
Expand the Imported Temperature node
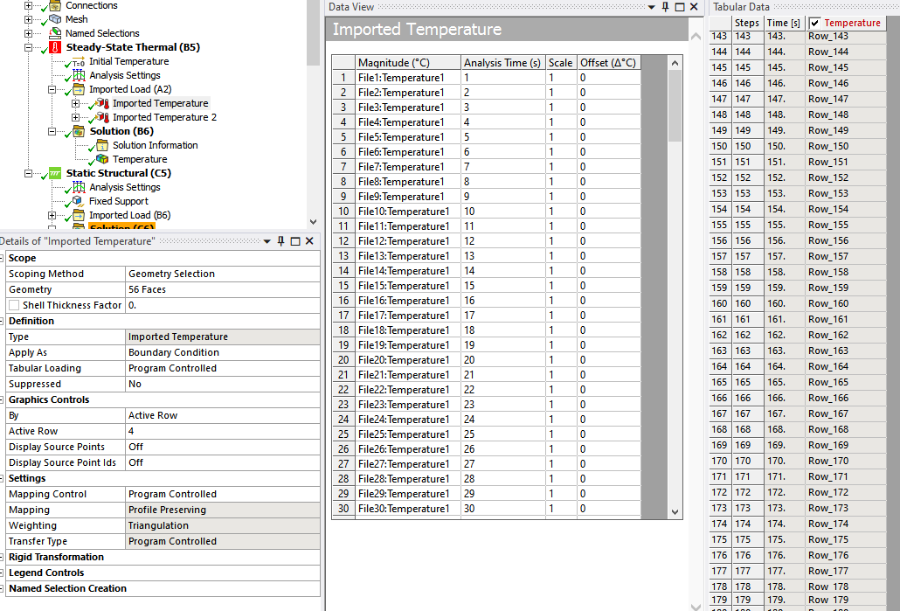click(x=75, y=103)
